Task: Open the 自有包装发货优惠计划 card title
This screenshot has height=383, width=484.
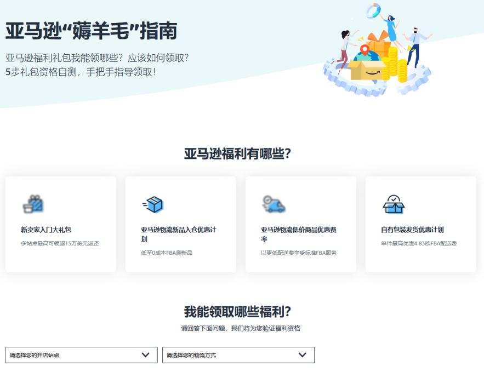Action: [412, 230]
